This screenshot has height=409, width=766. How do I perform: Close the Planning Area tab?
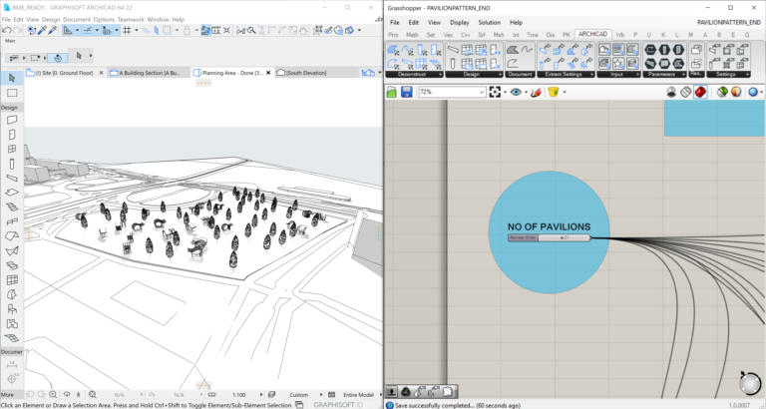point(269,73)
